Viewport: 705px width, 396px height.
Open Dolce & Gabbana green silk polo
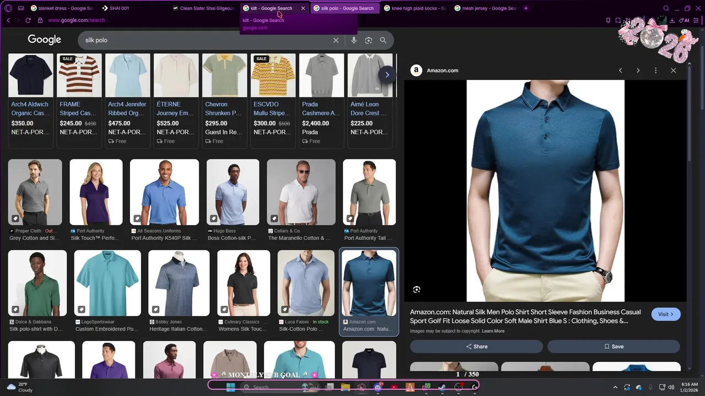tap(37, 283)
